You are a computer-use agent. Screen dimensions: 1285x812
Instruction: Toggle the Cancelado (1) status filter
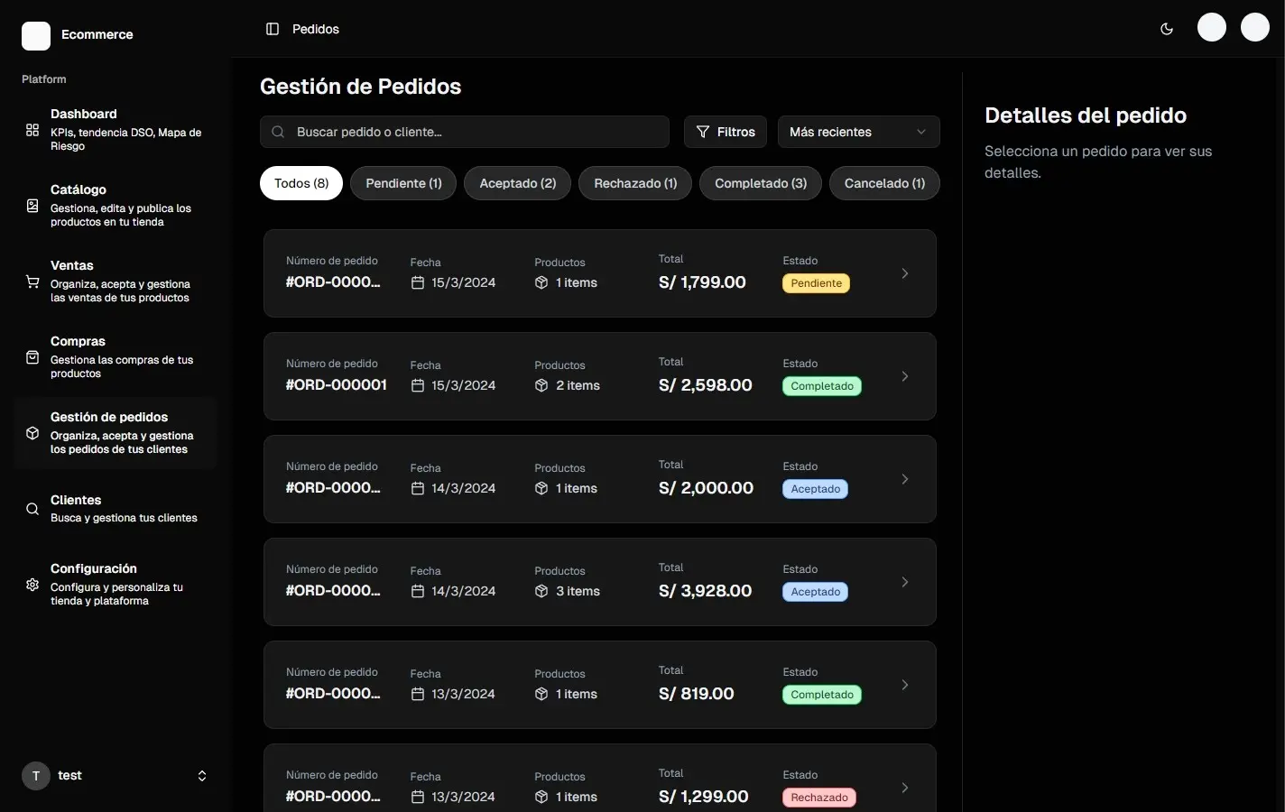[x=883, y=183]
